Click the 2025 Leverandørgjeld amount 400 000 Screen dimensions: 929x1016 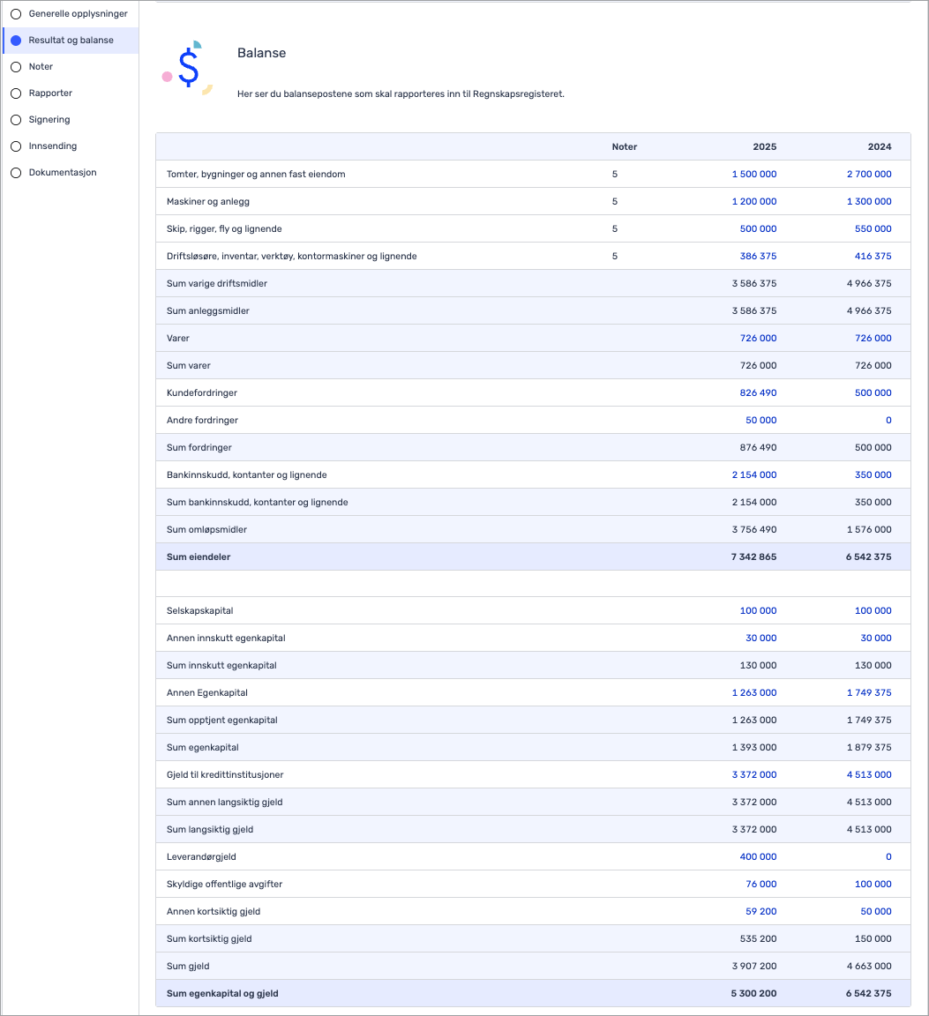tap(757, 857)
